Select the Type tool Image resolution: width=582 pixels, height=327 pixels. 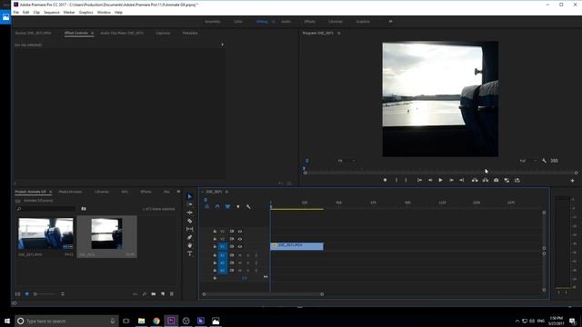(x=190, y=253)
